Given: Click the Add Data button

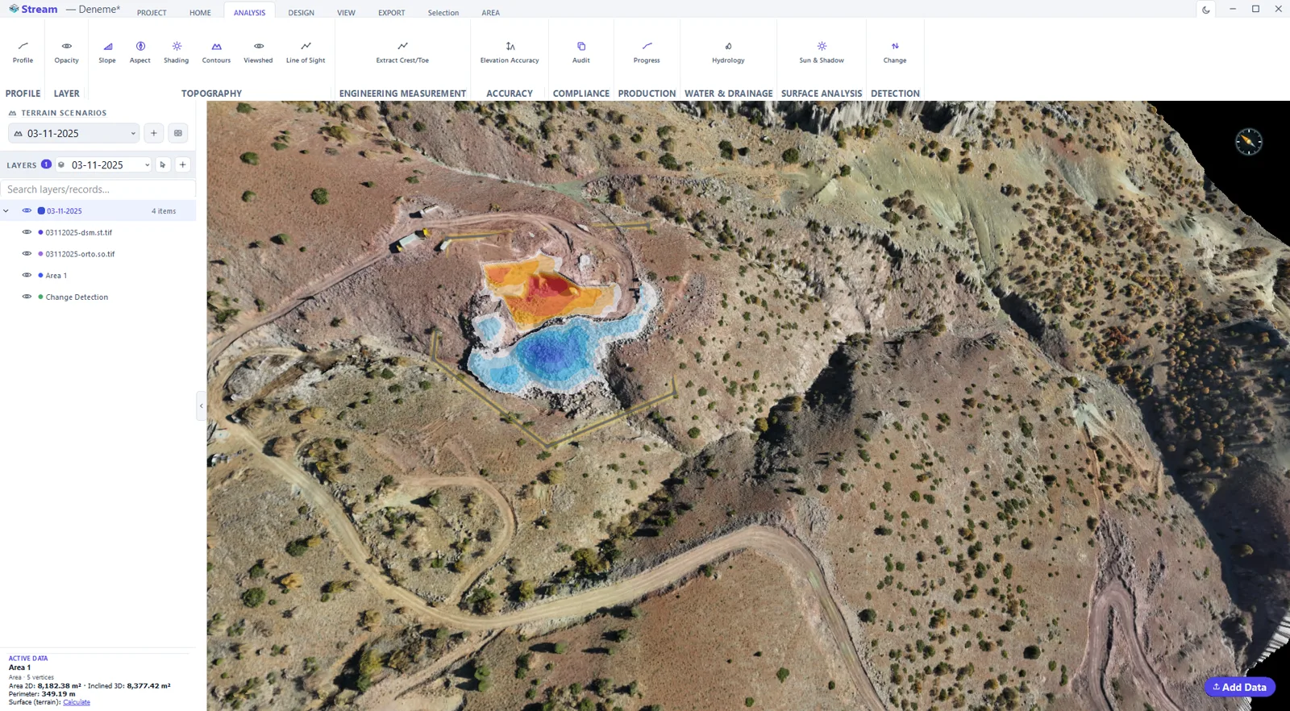Looking at the screenshot, I should (x=1240, y=687).
